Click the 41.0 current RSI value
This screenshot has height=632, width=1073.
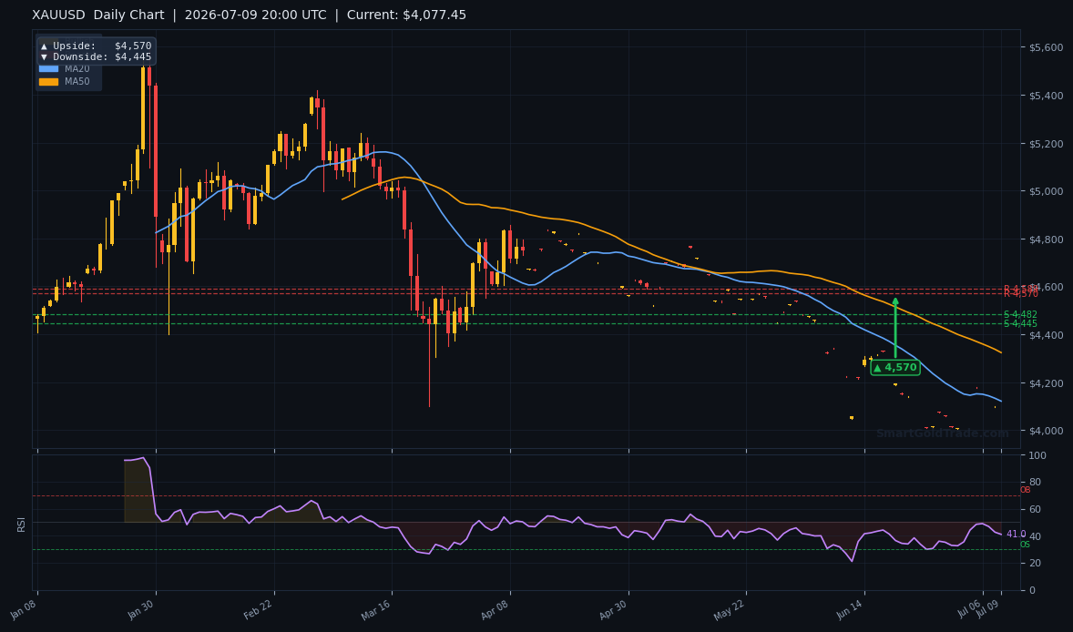pos(1017,535)
